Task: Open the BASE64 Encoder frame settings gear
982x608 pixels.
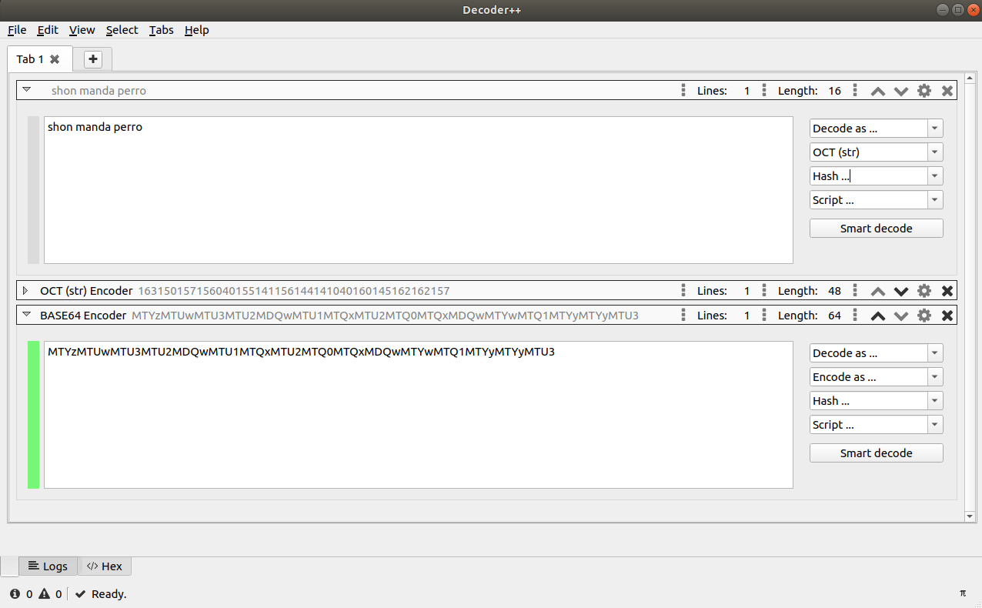Action: [x=924, y=315]
